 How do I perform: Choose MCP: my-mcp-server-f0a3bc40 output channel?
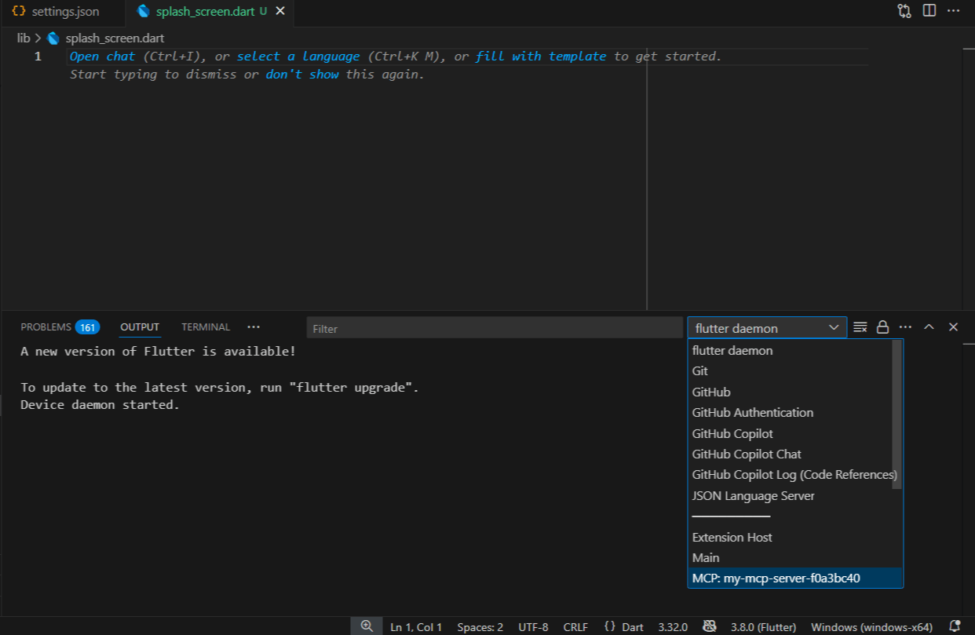[776, 578]
